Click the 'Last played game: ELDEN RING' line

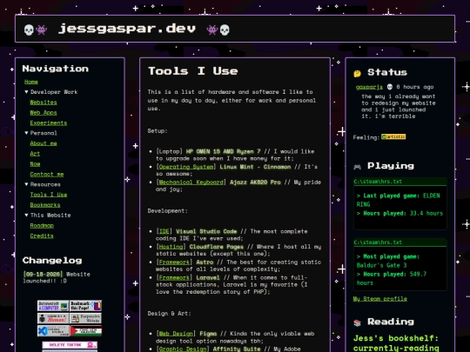398,200
